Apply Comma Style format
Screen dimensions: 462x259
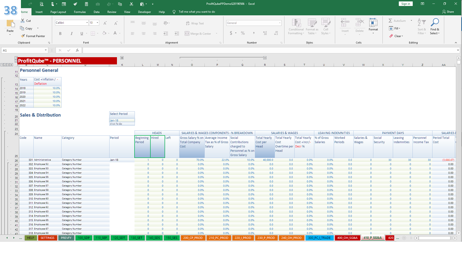[254, 33]
